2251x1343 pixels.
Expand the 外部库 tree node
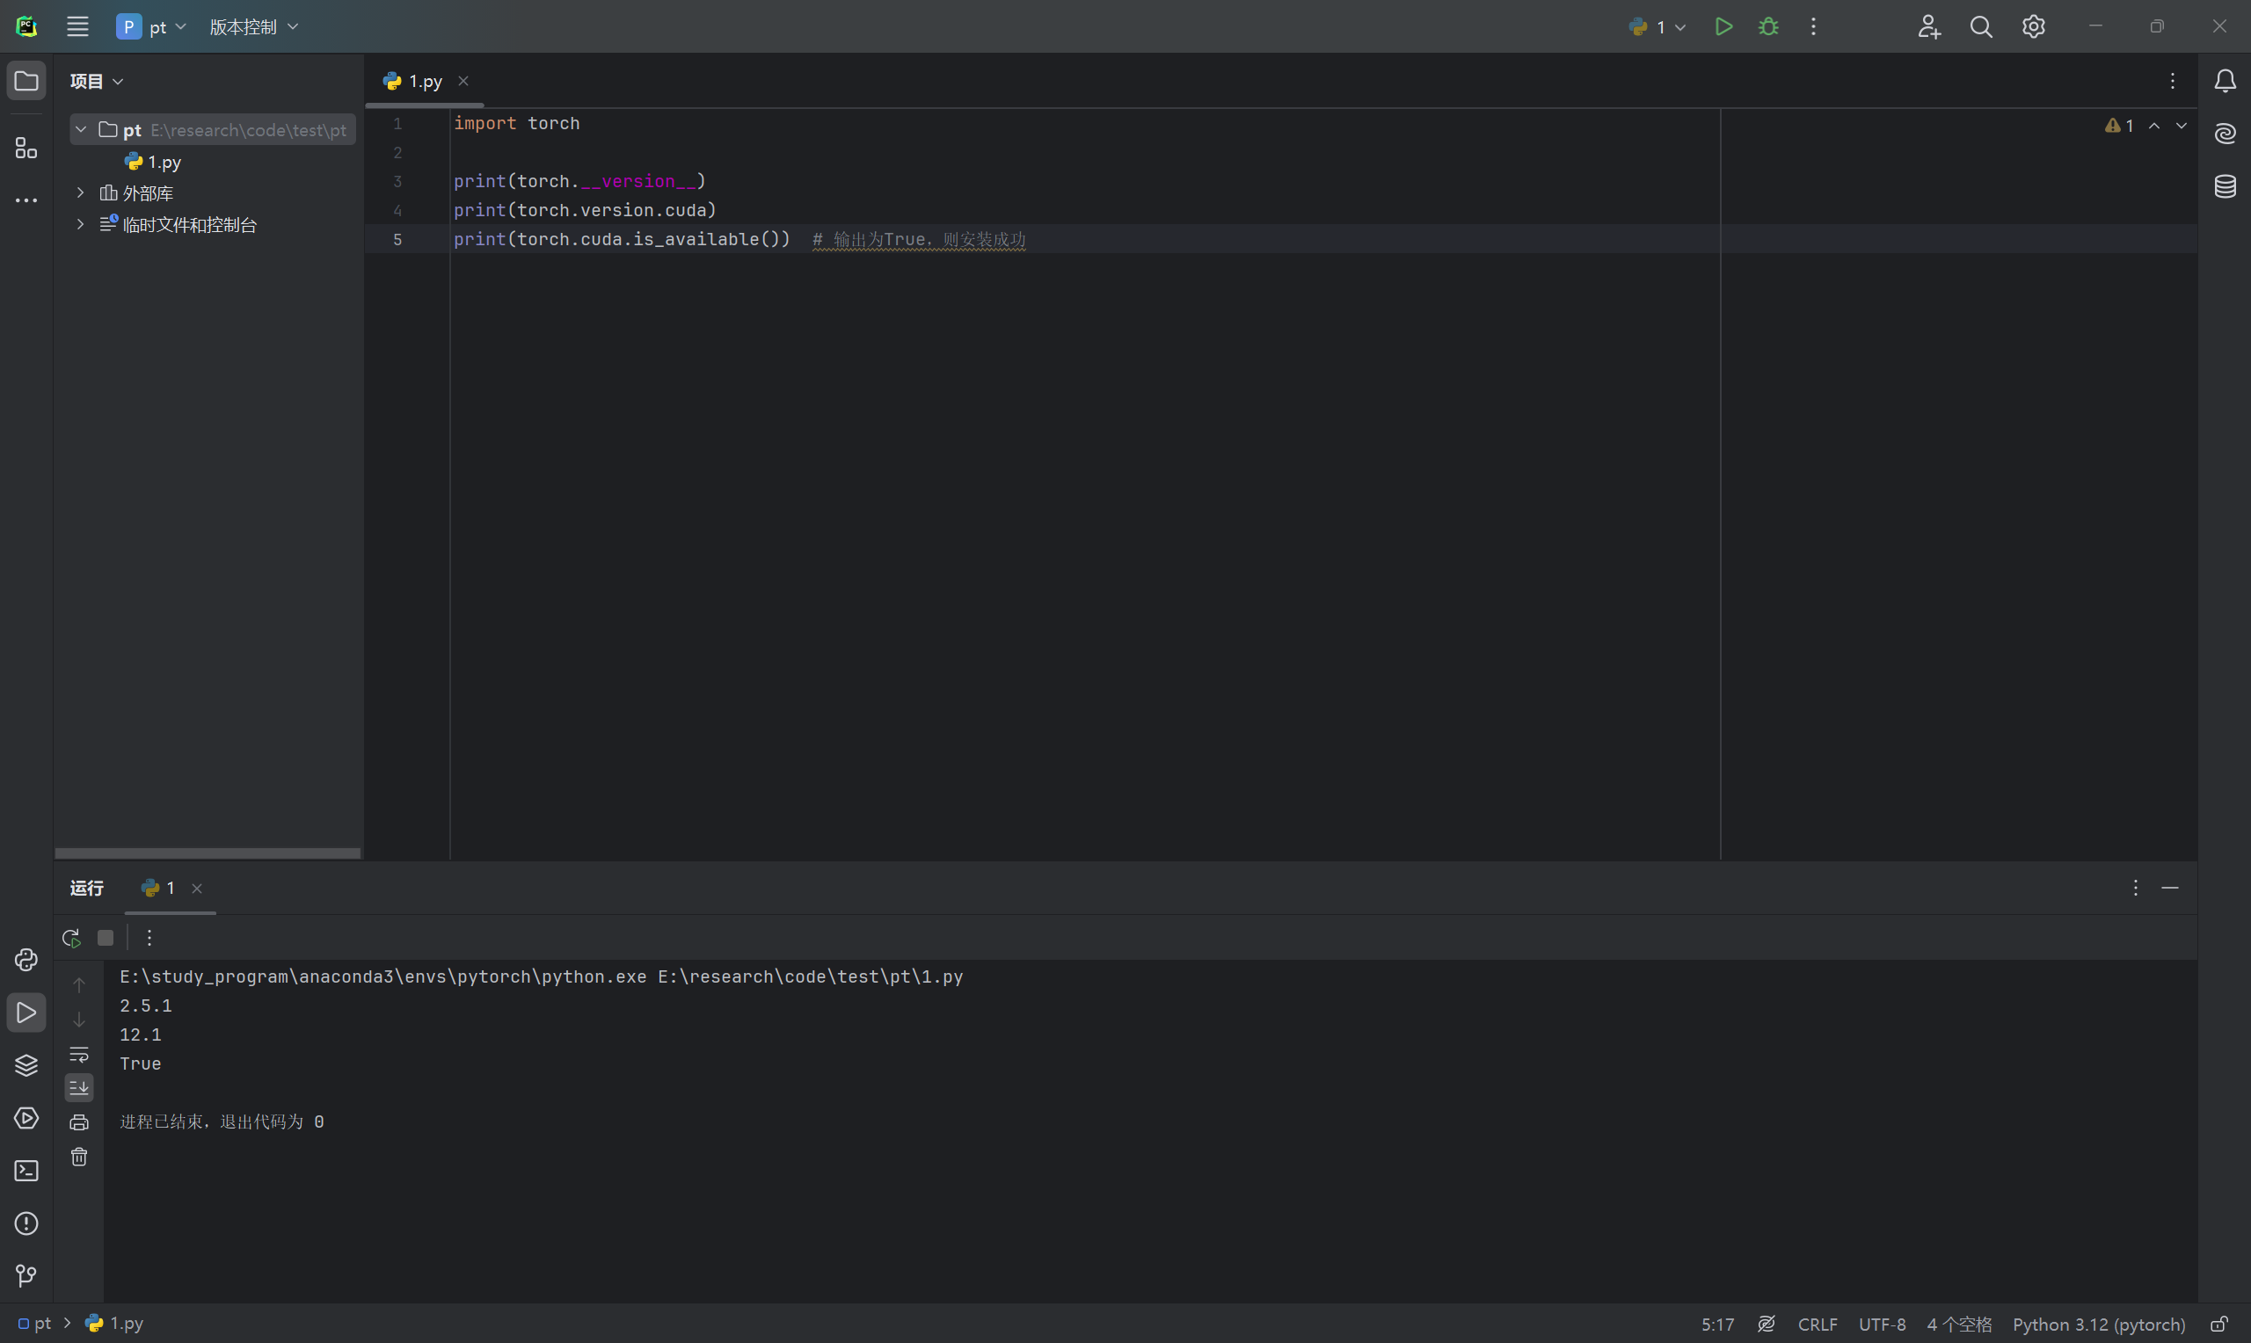81,192
